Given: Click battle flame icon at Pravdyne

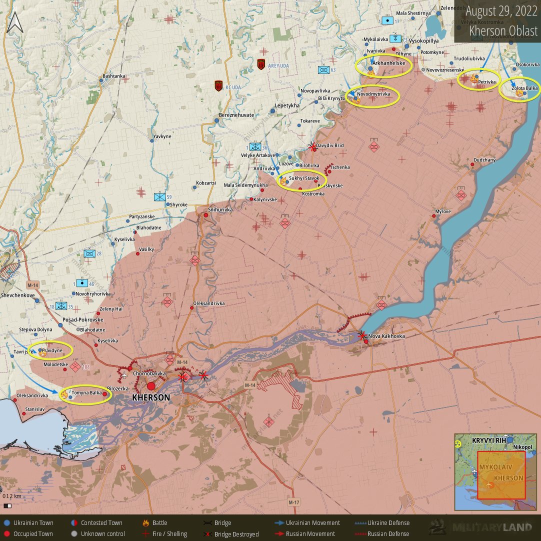Looking at the screenshot, I should tap(42, 352).
